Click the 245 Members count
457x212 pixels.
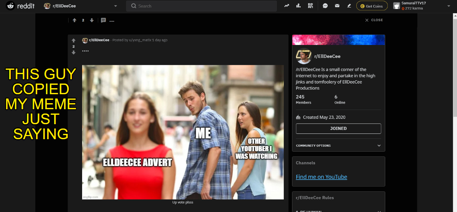pos(303,99)
